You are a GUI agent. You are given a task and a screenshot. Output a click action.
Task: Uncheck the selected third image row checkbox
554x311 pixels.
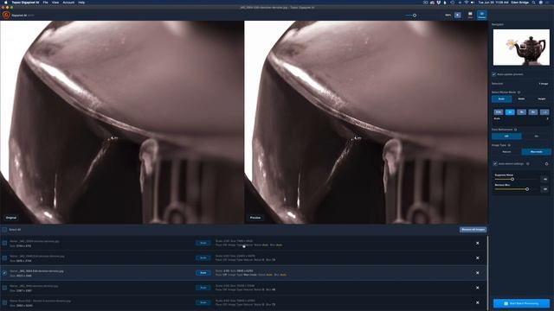pos(4,273)
